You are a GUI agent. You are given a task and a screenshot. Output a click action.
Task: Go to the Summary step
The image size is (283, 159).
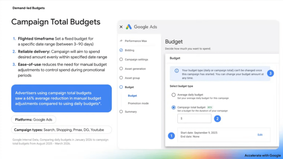click(x=131, y=112)
